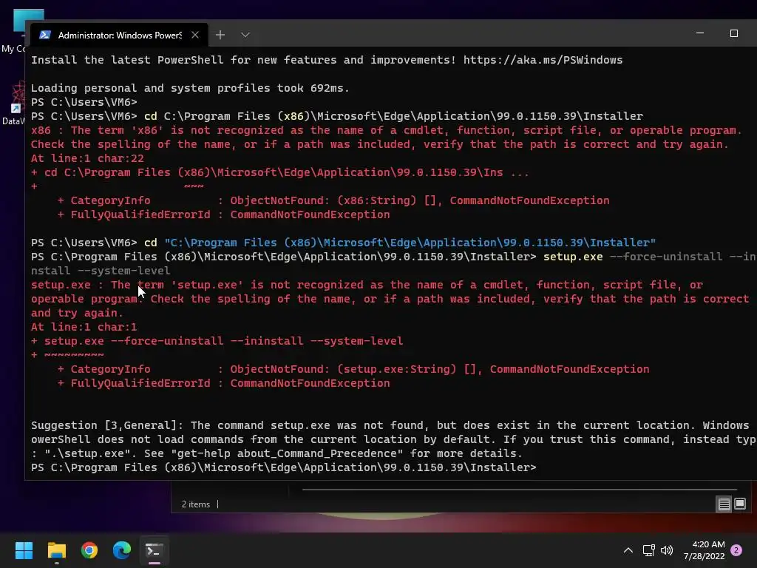Switch File Explorer to large icons view
The image size is (757, 568).
740,504
